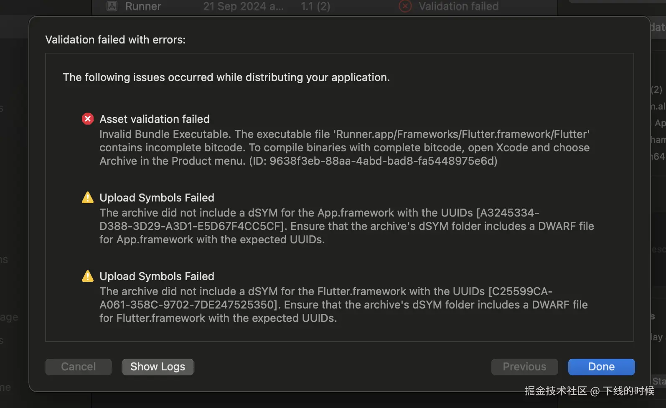Go back with the Previous button
This screenshot has height=408, width=666.
click(x=524, y=367)
